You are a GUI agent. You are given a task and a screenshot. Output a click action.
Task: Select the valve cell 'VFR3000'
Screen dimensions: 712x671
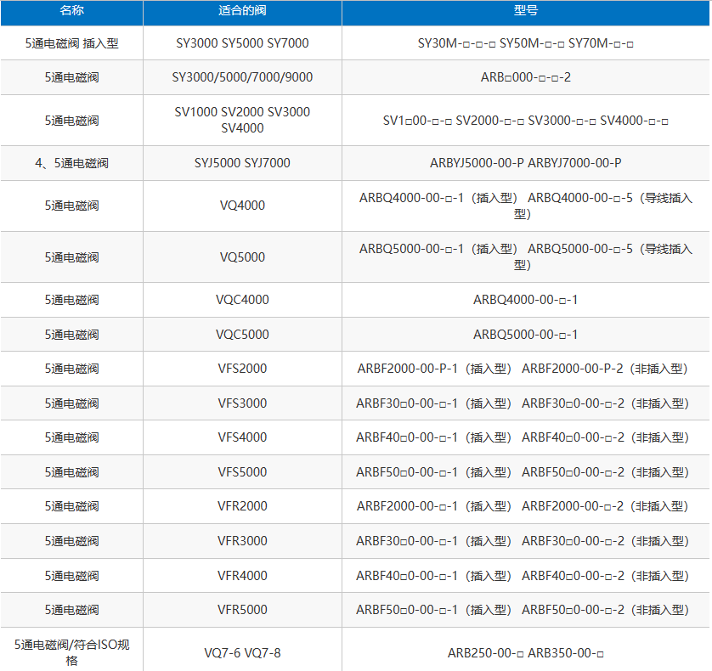[242, 541]
